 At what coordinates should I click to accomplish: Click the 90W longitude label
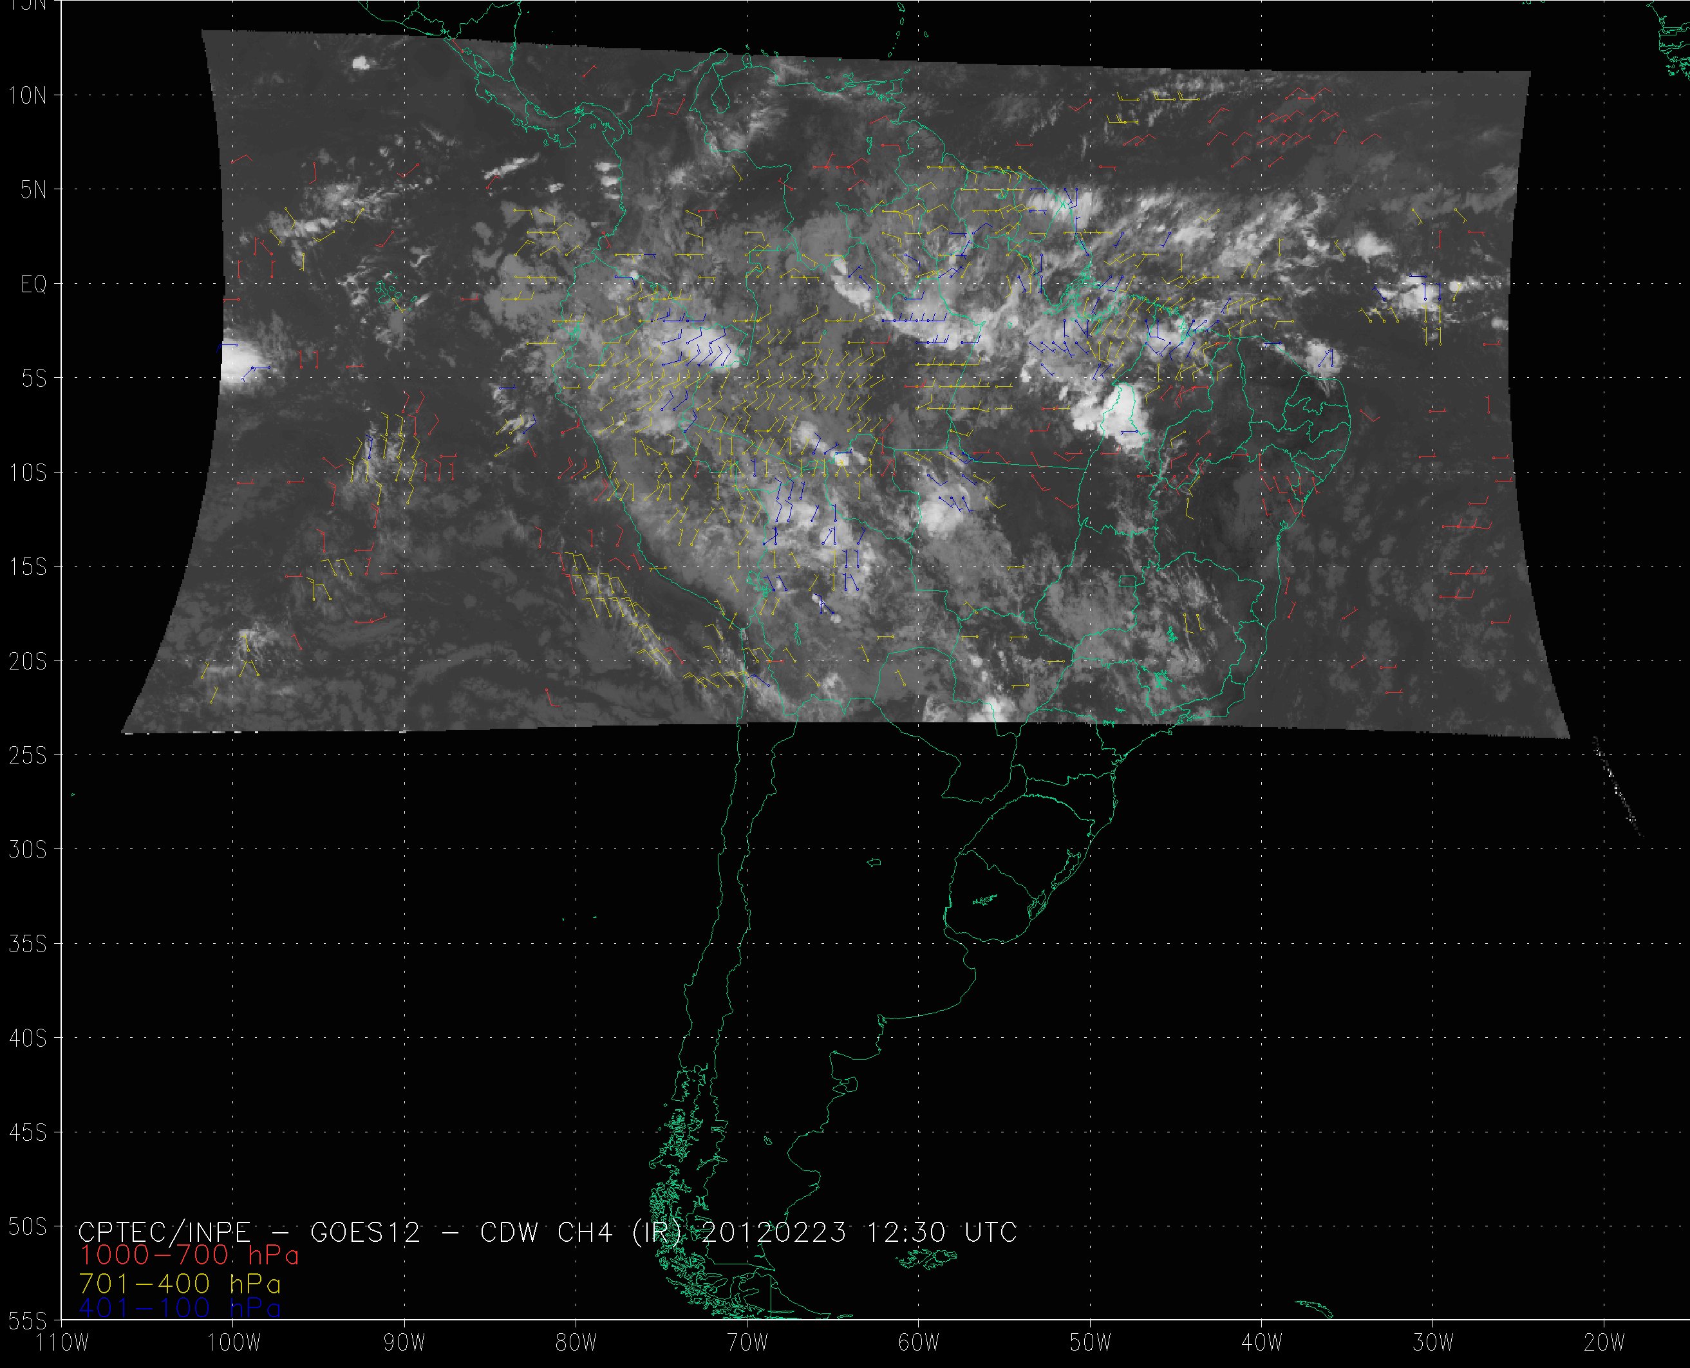pyautogui.click(x=404, y=1343)
